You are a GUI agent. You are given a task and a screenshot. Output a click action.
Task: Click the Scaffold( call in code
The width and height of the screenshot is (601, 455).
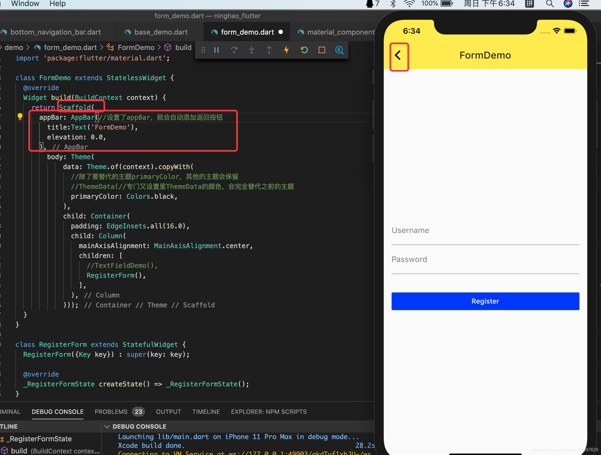point(77,107)
